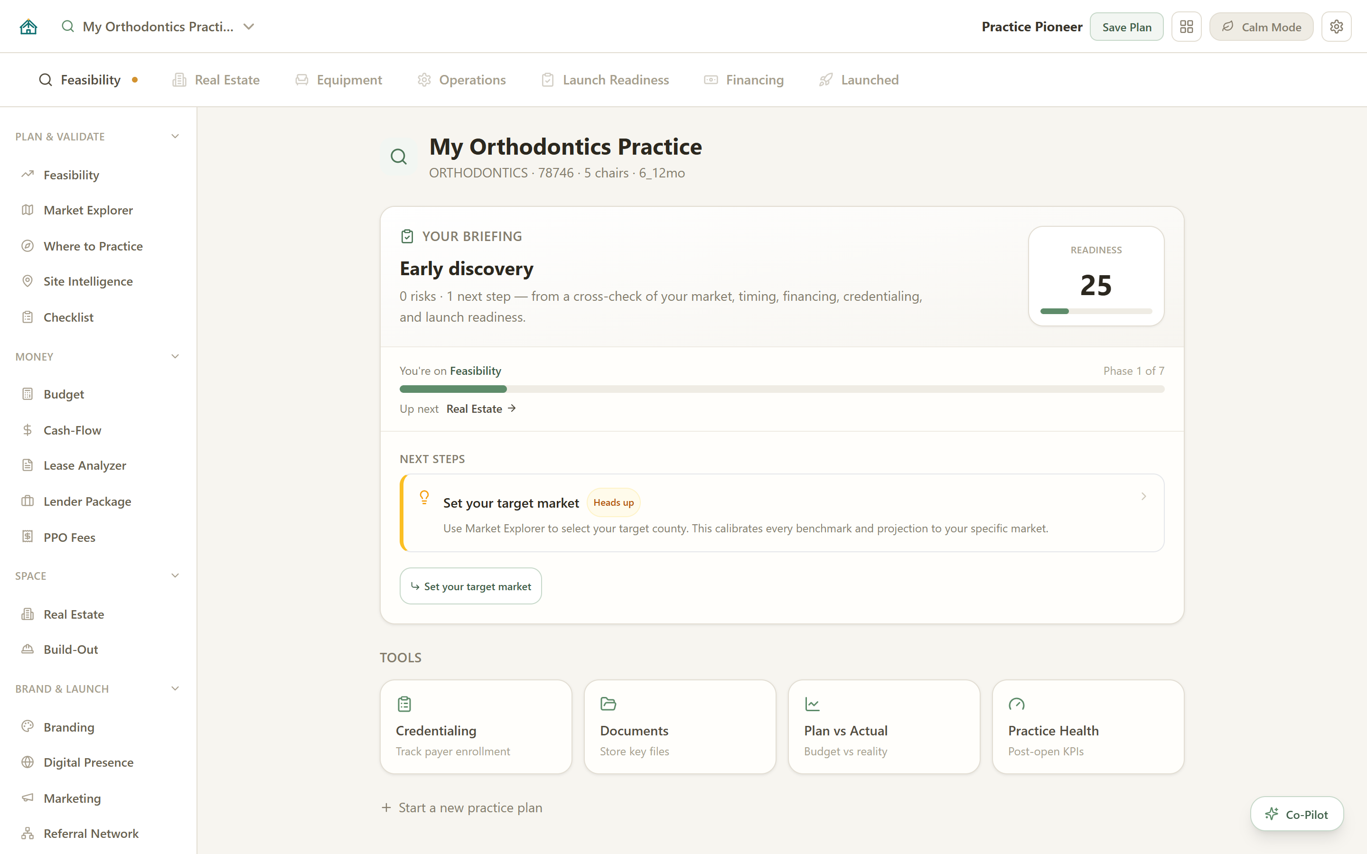The image size is (1367, 854).
Task: Click the Build-Out hard hat icon
Action: pos(28,650)
